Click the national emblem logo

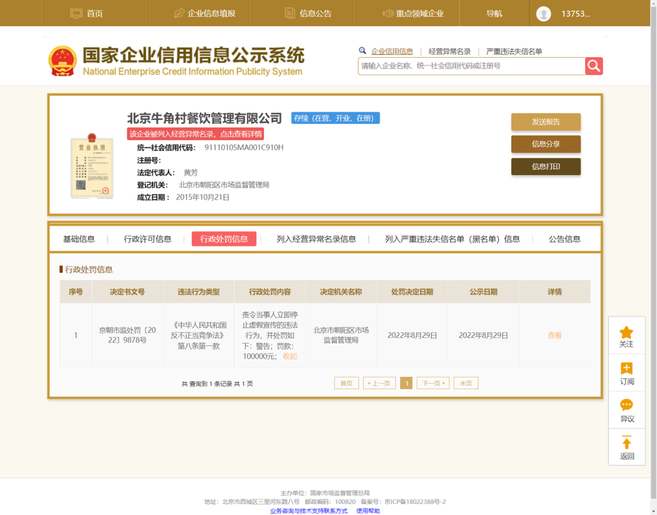(x=63, y=61)
